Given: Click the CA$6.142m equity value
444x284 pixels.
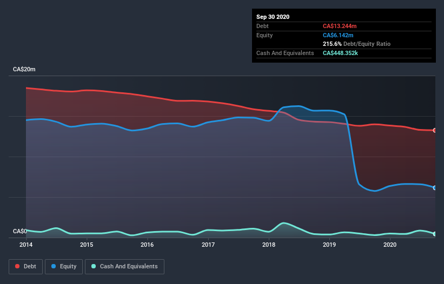Looking at the screenshot, I should 338,35.
